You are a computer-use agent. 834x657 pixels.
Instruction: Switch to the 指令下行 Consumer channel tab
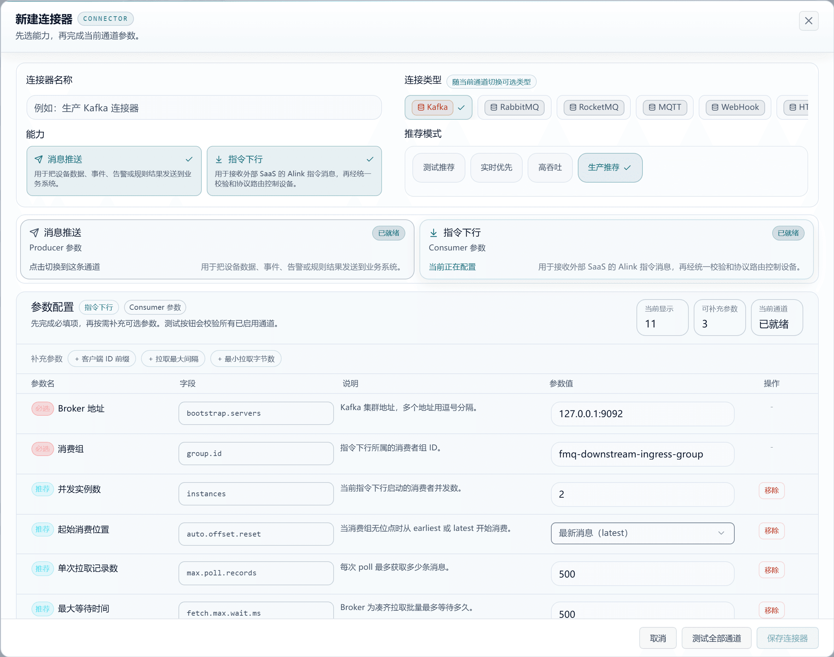(616, 249)
